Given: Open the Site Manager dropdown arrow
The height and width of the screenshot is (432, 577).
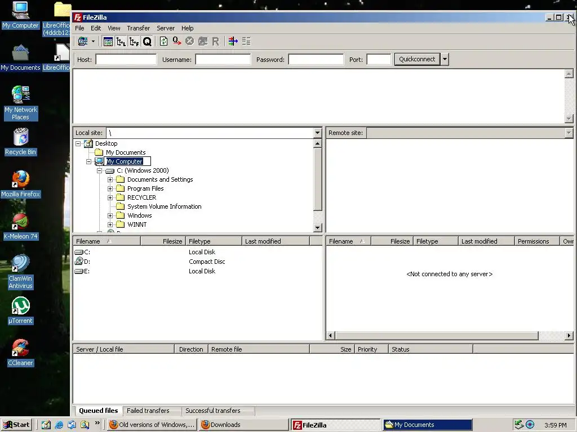Looking at the screenshot, I should pos(93,42).
